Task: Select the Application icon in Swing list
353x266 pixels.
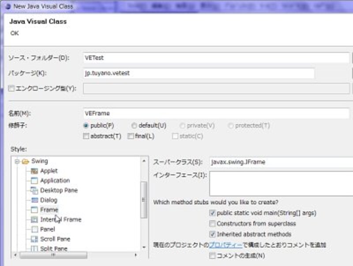Action: pyautogui.click(x=34, y=181)
